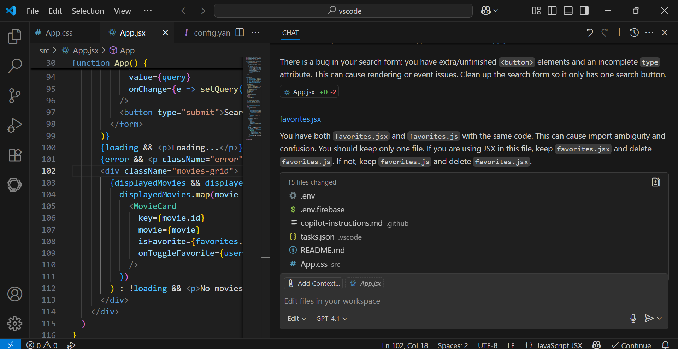Open the favorites.jsx link in chat
The image size is (678, 349).
(300, 119)
